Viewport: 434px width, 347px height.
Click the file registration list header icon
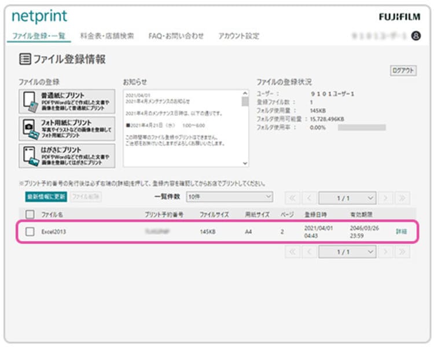25,59
